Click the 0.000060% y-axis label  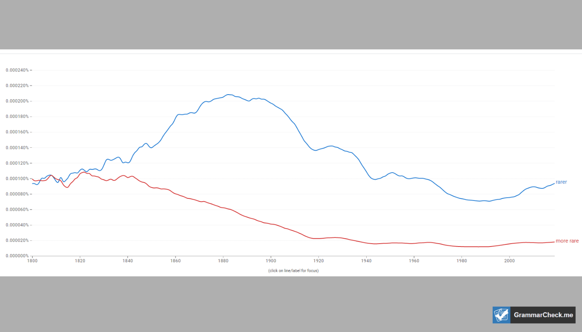coord(17,210)
